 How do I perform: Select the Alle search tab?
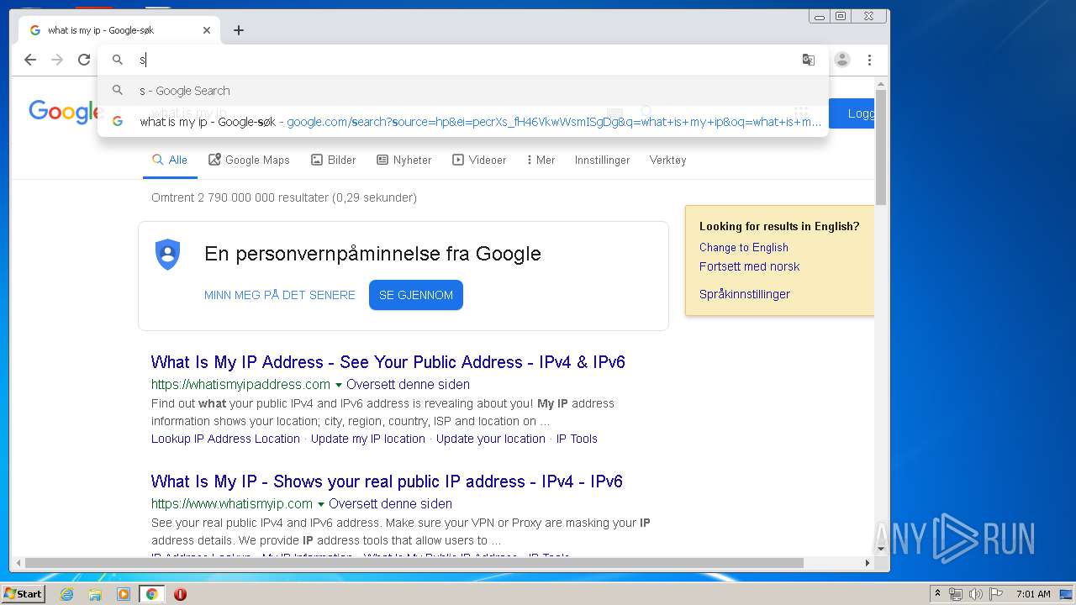170,160
